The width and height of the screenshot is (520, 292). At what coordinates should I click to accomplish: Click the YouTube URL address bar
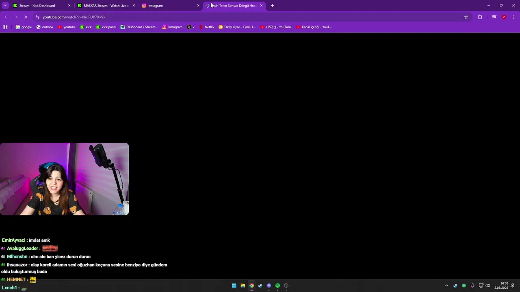pyautogui.click(x=252, y=17)
